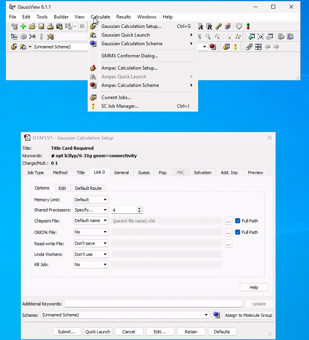Image resolution: width=309 pixels, height=340 pixels.
Task: Toggle Full Path checkbox for Chkpoint File
Action: [238, 221]
